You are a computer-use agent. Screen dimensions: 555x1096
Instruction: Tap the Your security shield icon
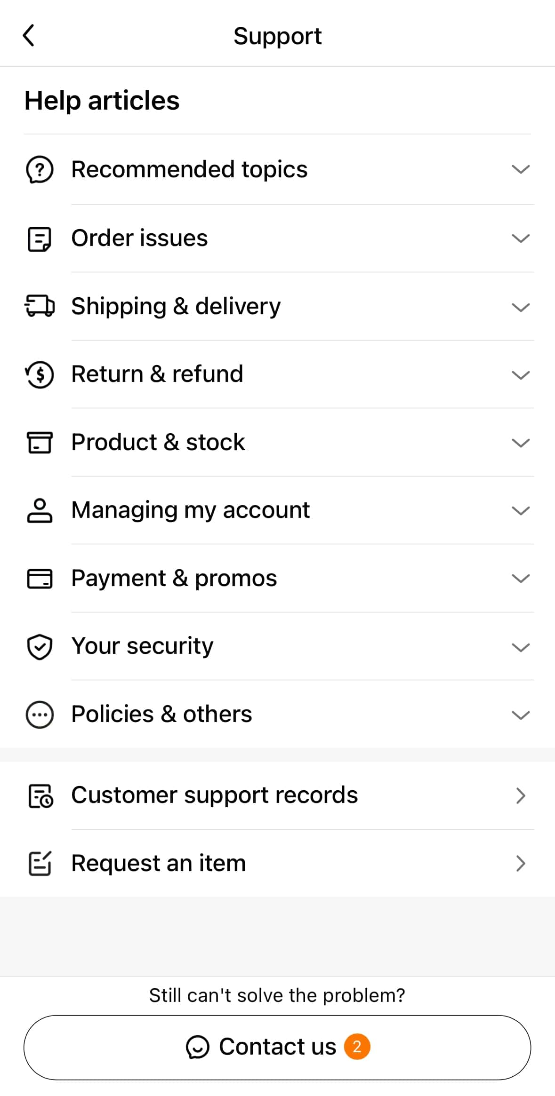pos(40,647)
